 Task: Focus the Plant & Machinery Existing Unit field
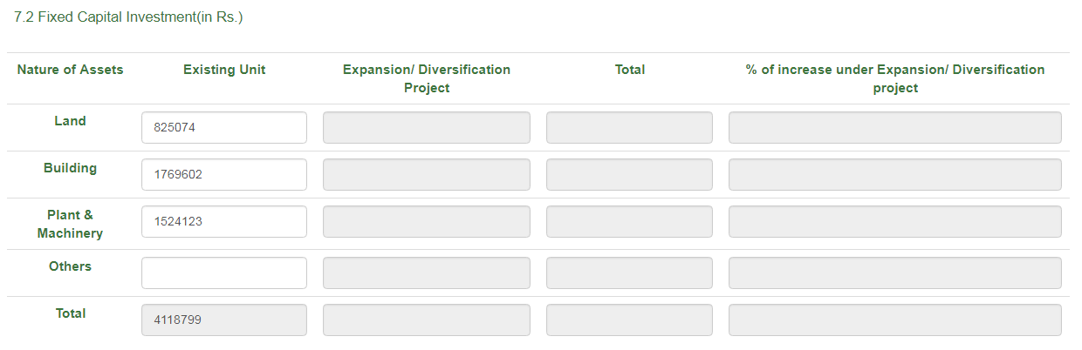(223, 221)
